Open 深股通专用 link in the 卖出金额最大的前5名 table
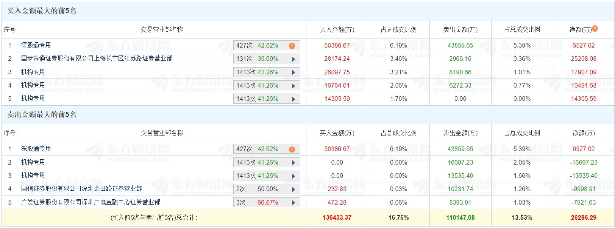The height and width of the screenshot is (228, 615). click(36, 148)
